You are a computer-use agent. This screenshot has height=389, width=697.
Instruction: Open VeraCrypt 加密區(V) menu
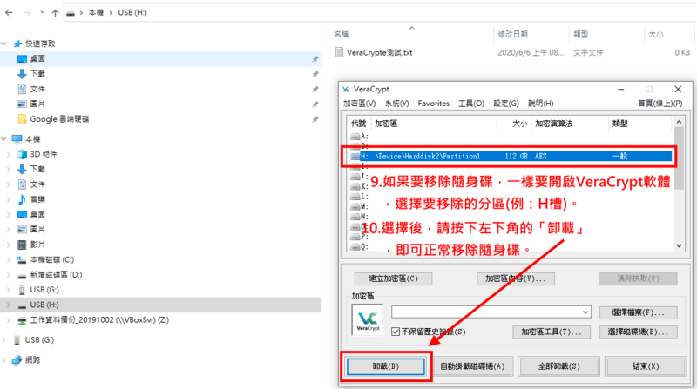(359, 103)
